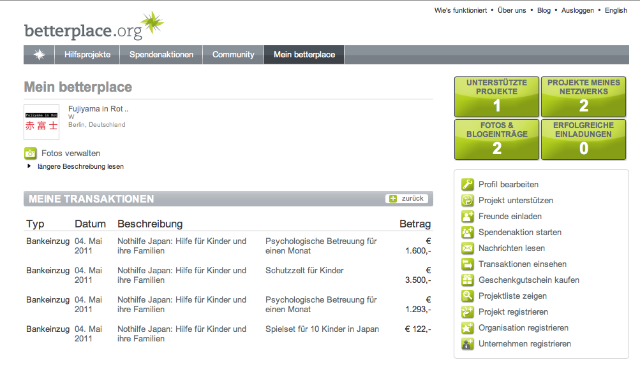This screenshot has width=640, height=365.
Task: Click the Fujiyama in Rot .. profile name
Action: [x=98, y=109]
